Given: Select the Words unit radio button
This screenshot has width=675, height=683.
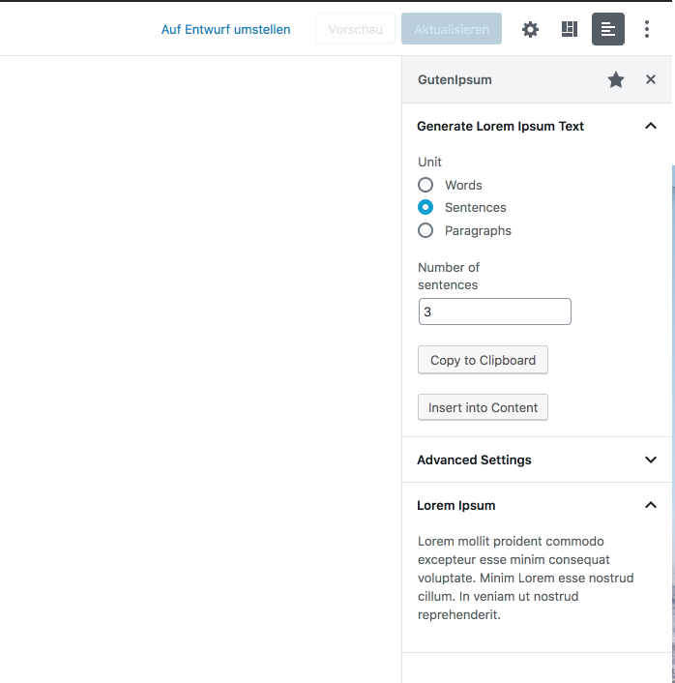Looking at the screenshot, I should tap(426, 185).
